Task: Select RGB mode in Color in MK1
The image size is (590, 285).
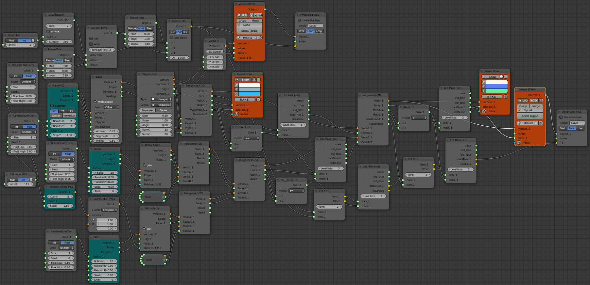Action: click(172, 32)
